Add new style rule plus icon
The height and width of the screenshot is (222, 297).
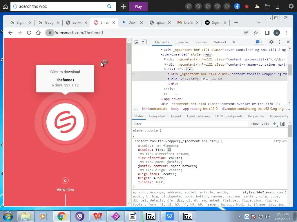pos(275,124)
